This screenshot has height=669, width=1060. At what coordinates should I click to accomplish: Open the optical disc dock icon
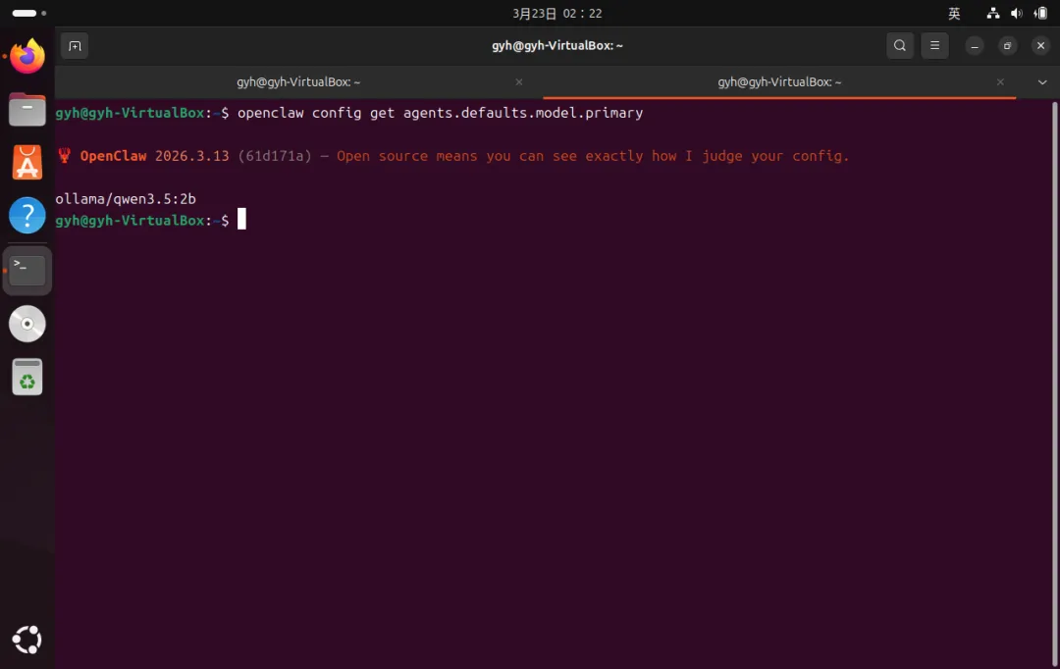[x=27, y=324]
